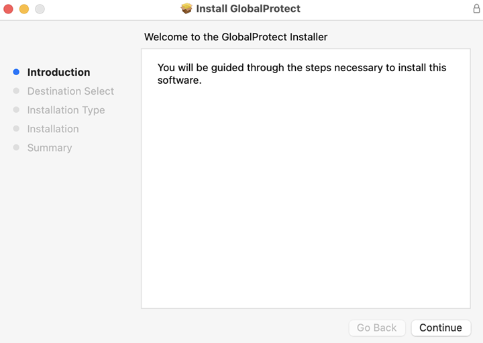Select the Installation step in sidebar
Viewport: 483px width, 343px height.
click(x=52, y=128)
